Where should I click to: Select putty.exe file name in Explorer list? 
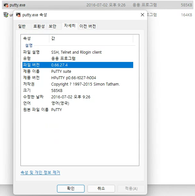coord(17,5)
